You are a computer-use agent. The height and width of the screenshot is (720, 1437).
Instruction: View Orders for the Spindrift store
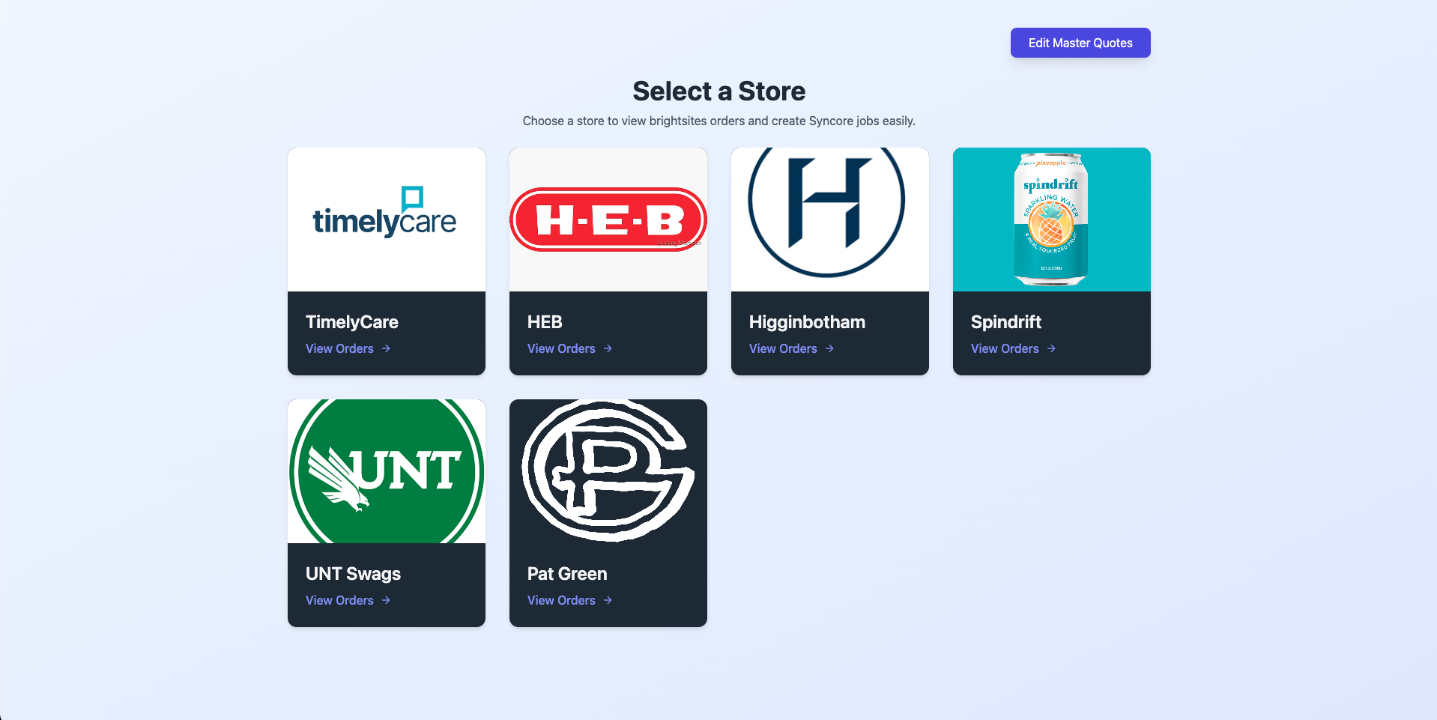click(x=1004, y=348)
